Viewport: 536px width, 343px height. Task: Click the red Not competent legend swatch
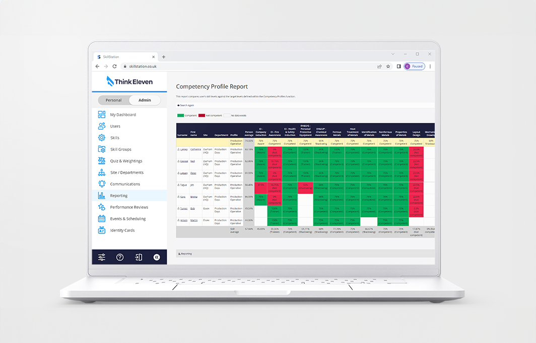202,115
